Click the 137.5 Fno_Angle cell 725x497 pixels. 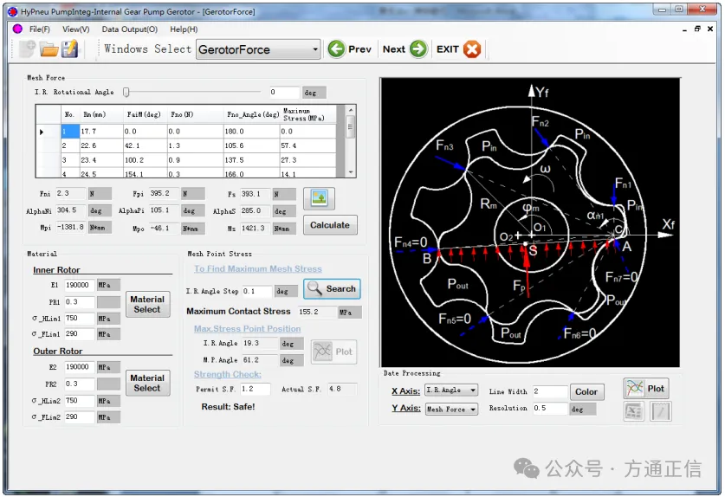click(251, 160)
